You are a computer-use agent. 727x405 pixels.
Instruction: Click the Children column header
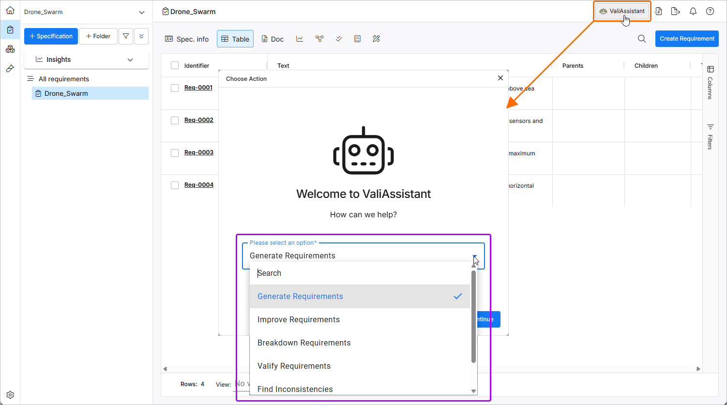pyautogui.click(x=646, y=65)
